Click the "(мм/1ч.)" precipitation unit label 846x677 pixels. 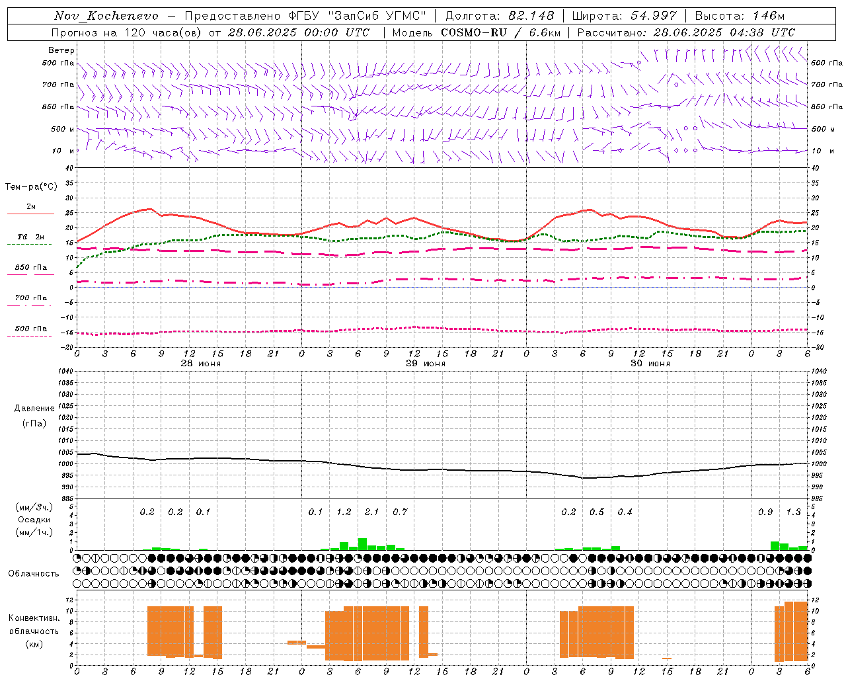coord(34,532)
